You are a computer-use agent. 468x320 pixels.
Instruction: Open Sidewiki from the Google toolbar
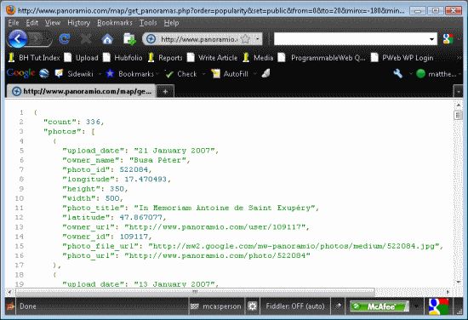pos(75,74)
